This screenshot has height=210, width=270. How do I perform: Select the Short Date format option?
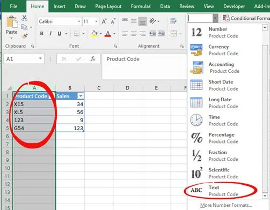[x=224, y=85]
